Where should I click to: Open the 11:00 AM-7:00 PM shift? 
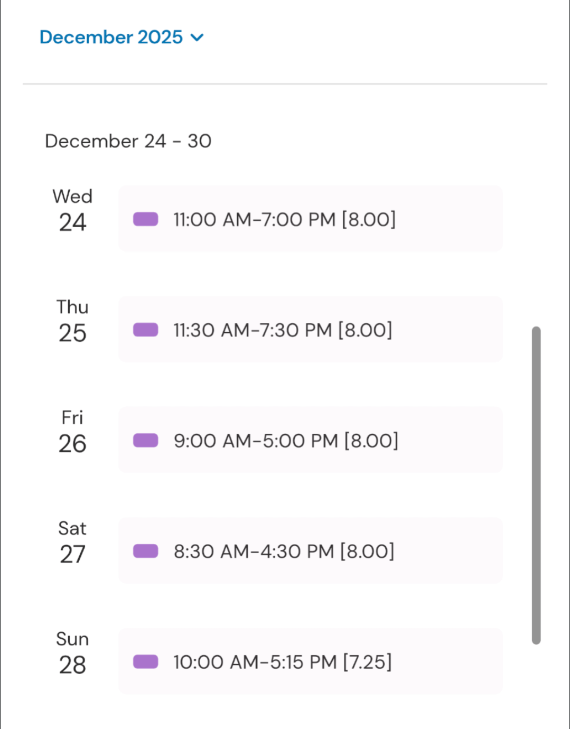[x=284, y=219]
